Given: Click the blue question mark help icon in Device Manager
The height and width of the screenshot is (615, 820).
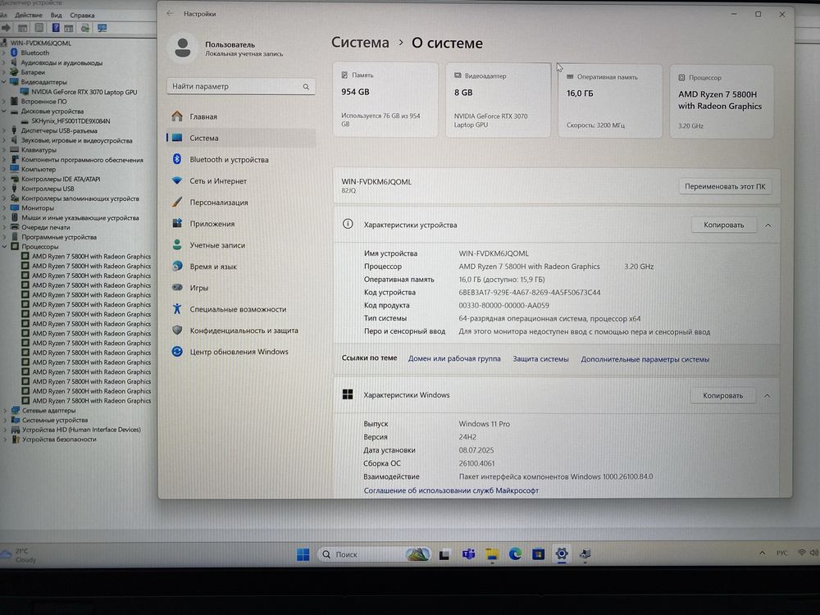Looking at the screenshot, I should 56,28.
